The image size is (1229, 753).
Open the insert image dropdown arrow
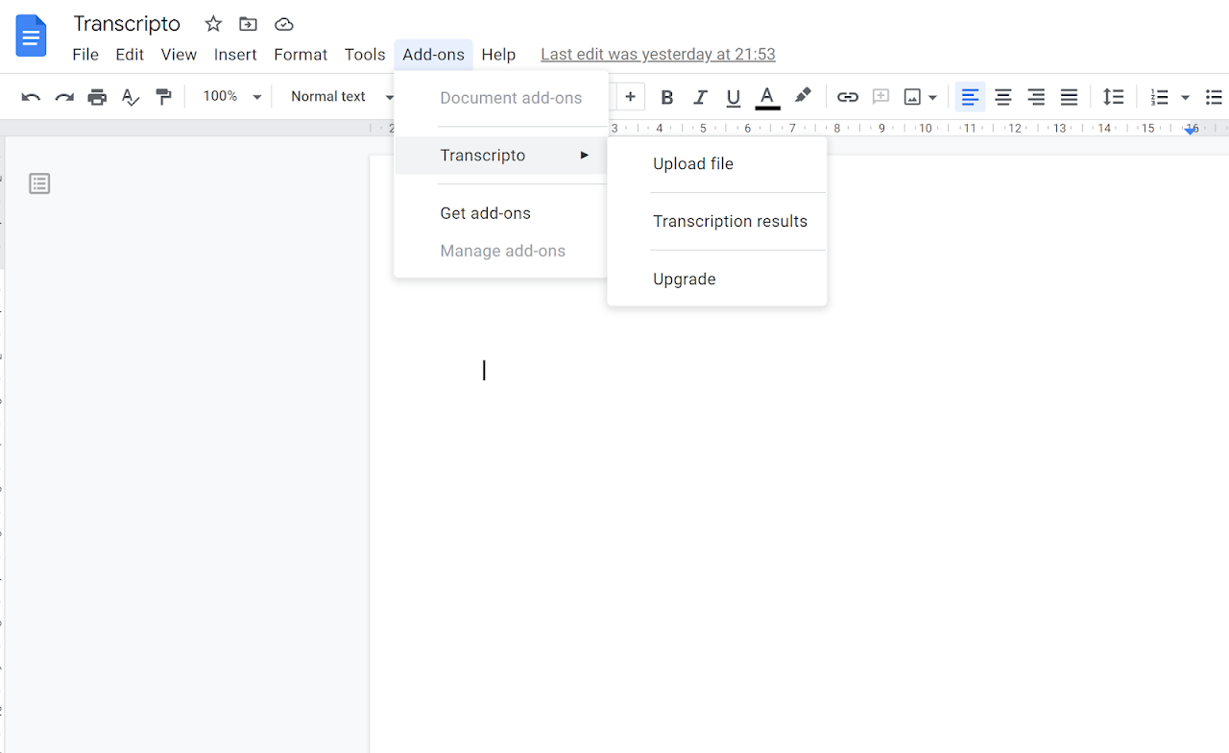click(x=932, y=97)
